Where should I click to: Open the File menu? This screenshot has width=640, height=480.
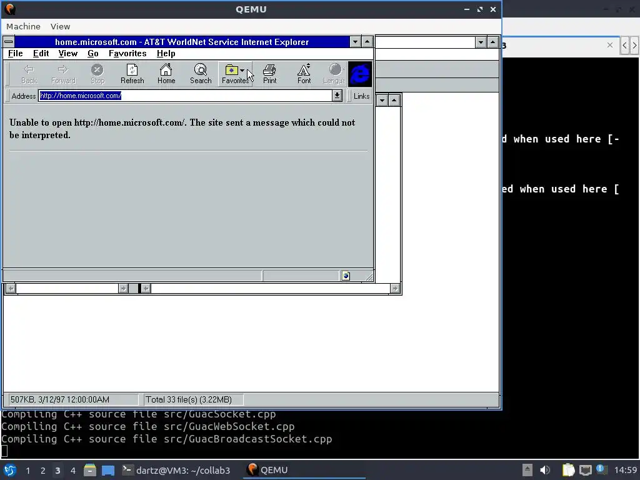tap(16, 54)
